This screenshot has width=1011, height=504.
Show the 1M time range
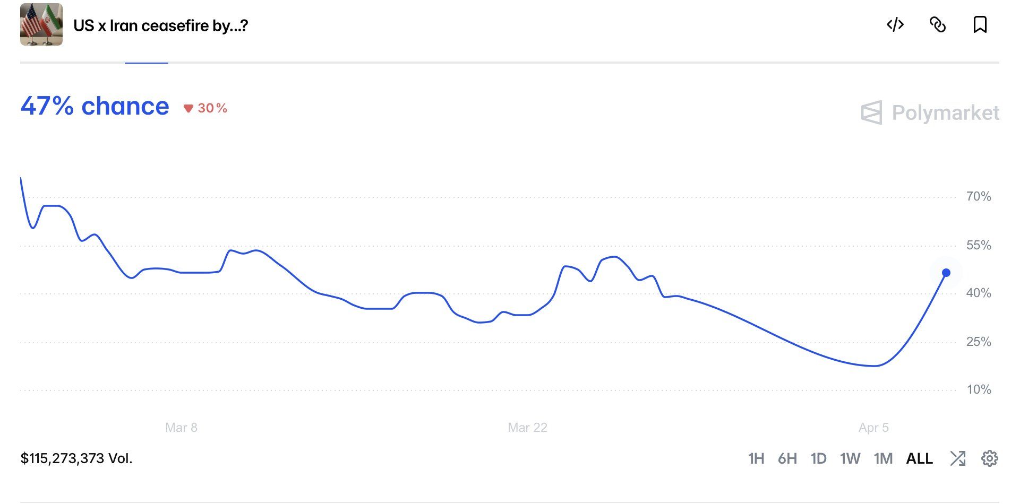click(x=883, y=458)
